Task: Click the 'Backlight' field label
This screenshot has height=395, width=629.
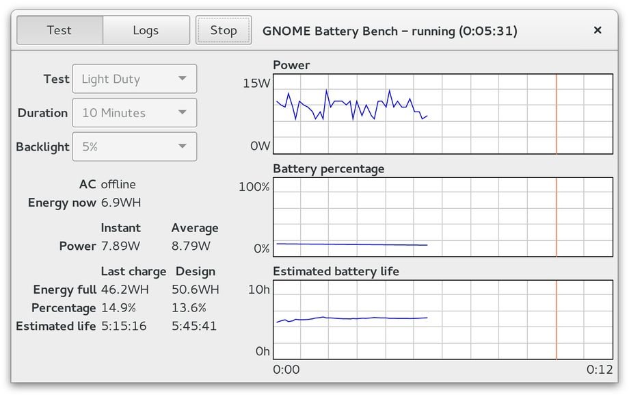Action: point(42,147)
